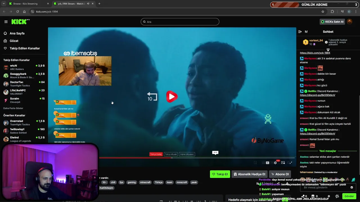Click the Abone Ol subscribe button

pos(280,174)
